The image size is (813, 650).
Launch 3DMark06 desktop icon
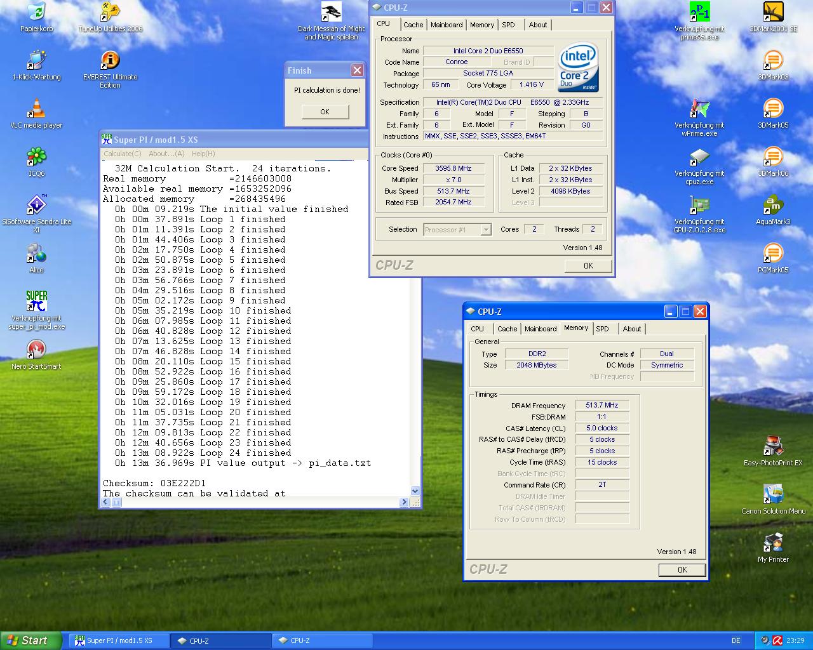click(773, 157)
